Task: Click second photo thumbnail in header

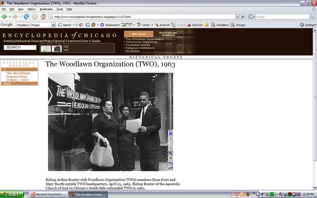Action: [57, 48]
